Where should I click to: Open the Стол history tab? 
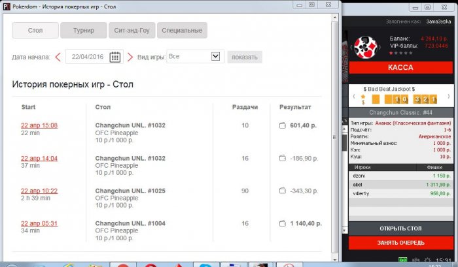35,30
